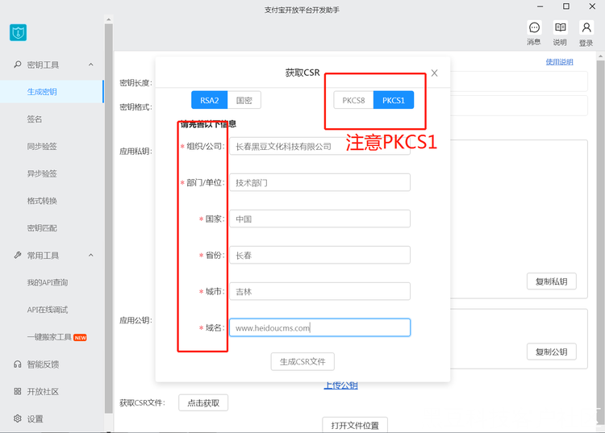
Task: Focus the 城市 input field
Action: (320, 291)
